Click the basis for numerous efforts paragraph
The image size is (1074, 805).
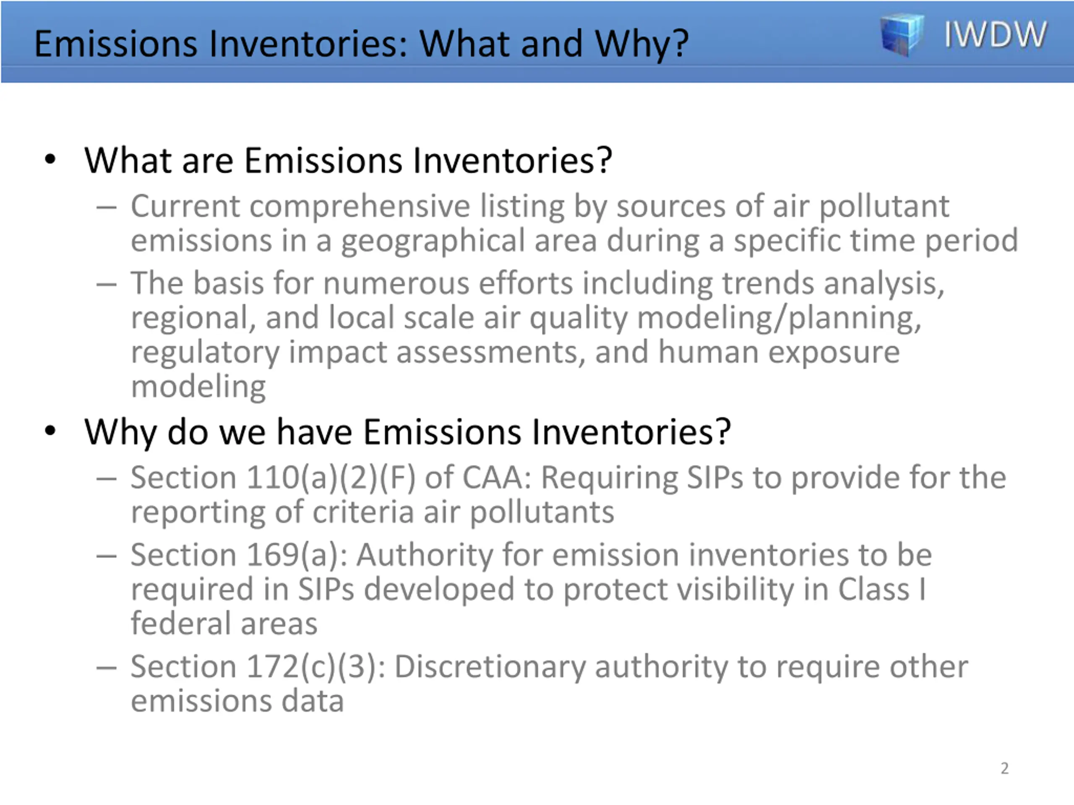coord(538,334)
